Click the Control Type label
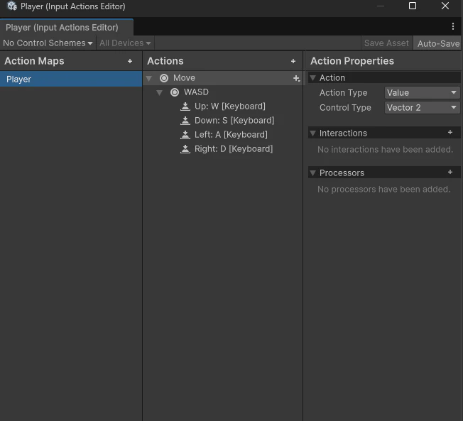The height and width of the screenshot is (421, 463). coord(345,107)
